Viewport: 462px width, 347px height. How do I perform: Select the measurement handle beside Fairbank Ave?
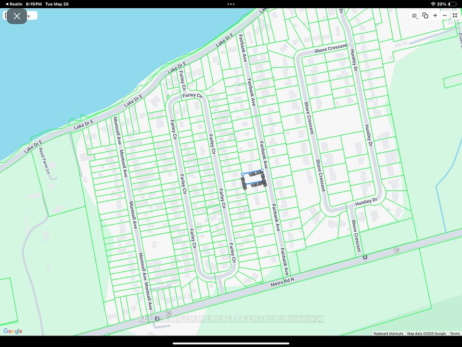pos(262,170)
